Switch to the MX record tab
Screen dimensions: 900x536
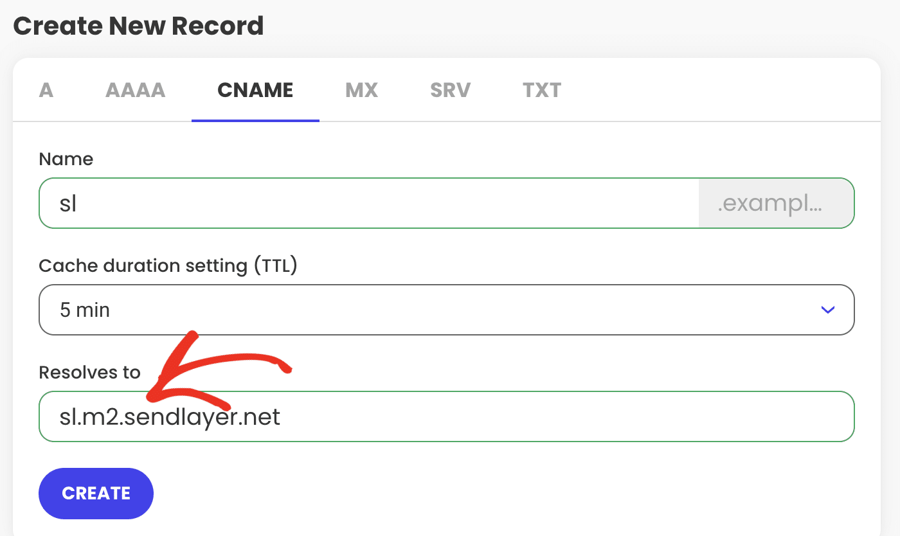pos(361,91)
